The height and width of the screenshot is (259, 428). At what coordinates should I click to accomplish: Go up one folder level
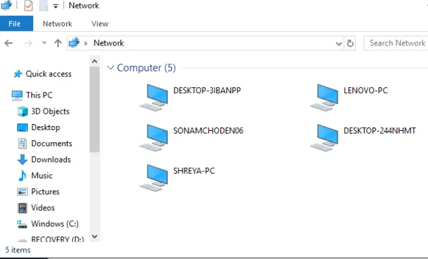(x=58, y=43)
